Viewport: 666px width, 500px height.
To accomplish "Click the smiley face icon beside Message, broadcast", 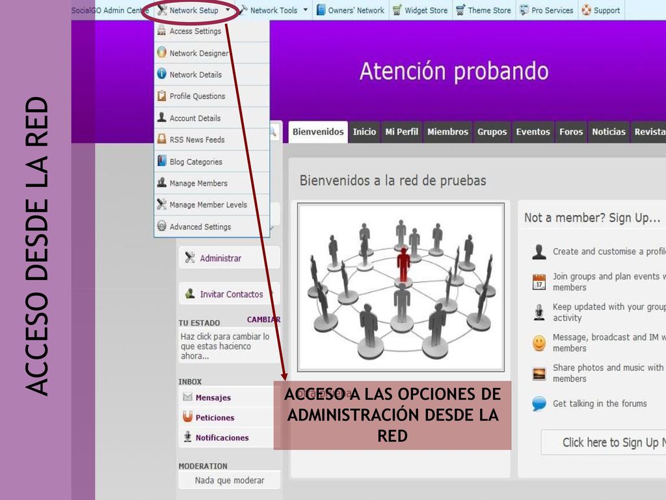I will click(x=539, y=342).
